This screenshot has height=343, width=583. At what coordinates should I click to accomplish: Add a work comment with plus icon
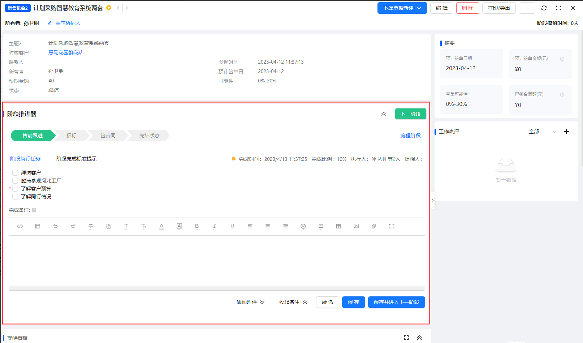[x=566, y=132]
